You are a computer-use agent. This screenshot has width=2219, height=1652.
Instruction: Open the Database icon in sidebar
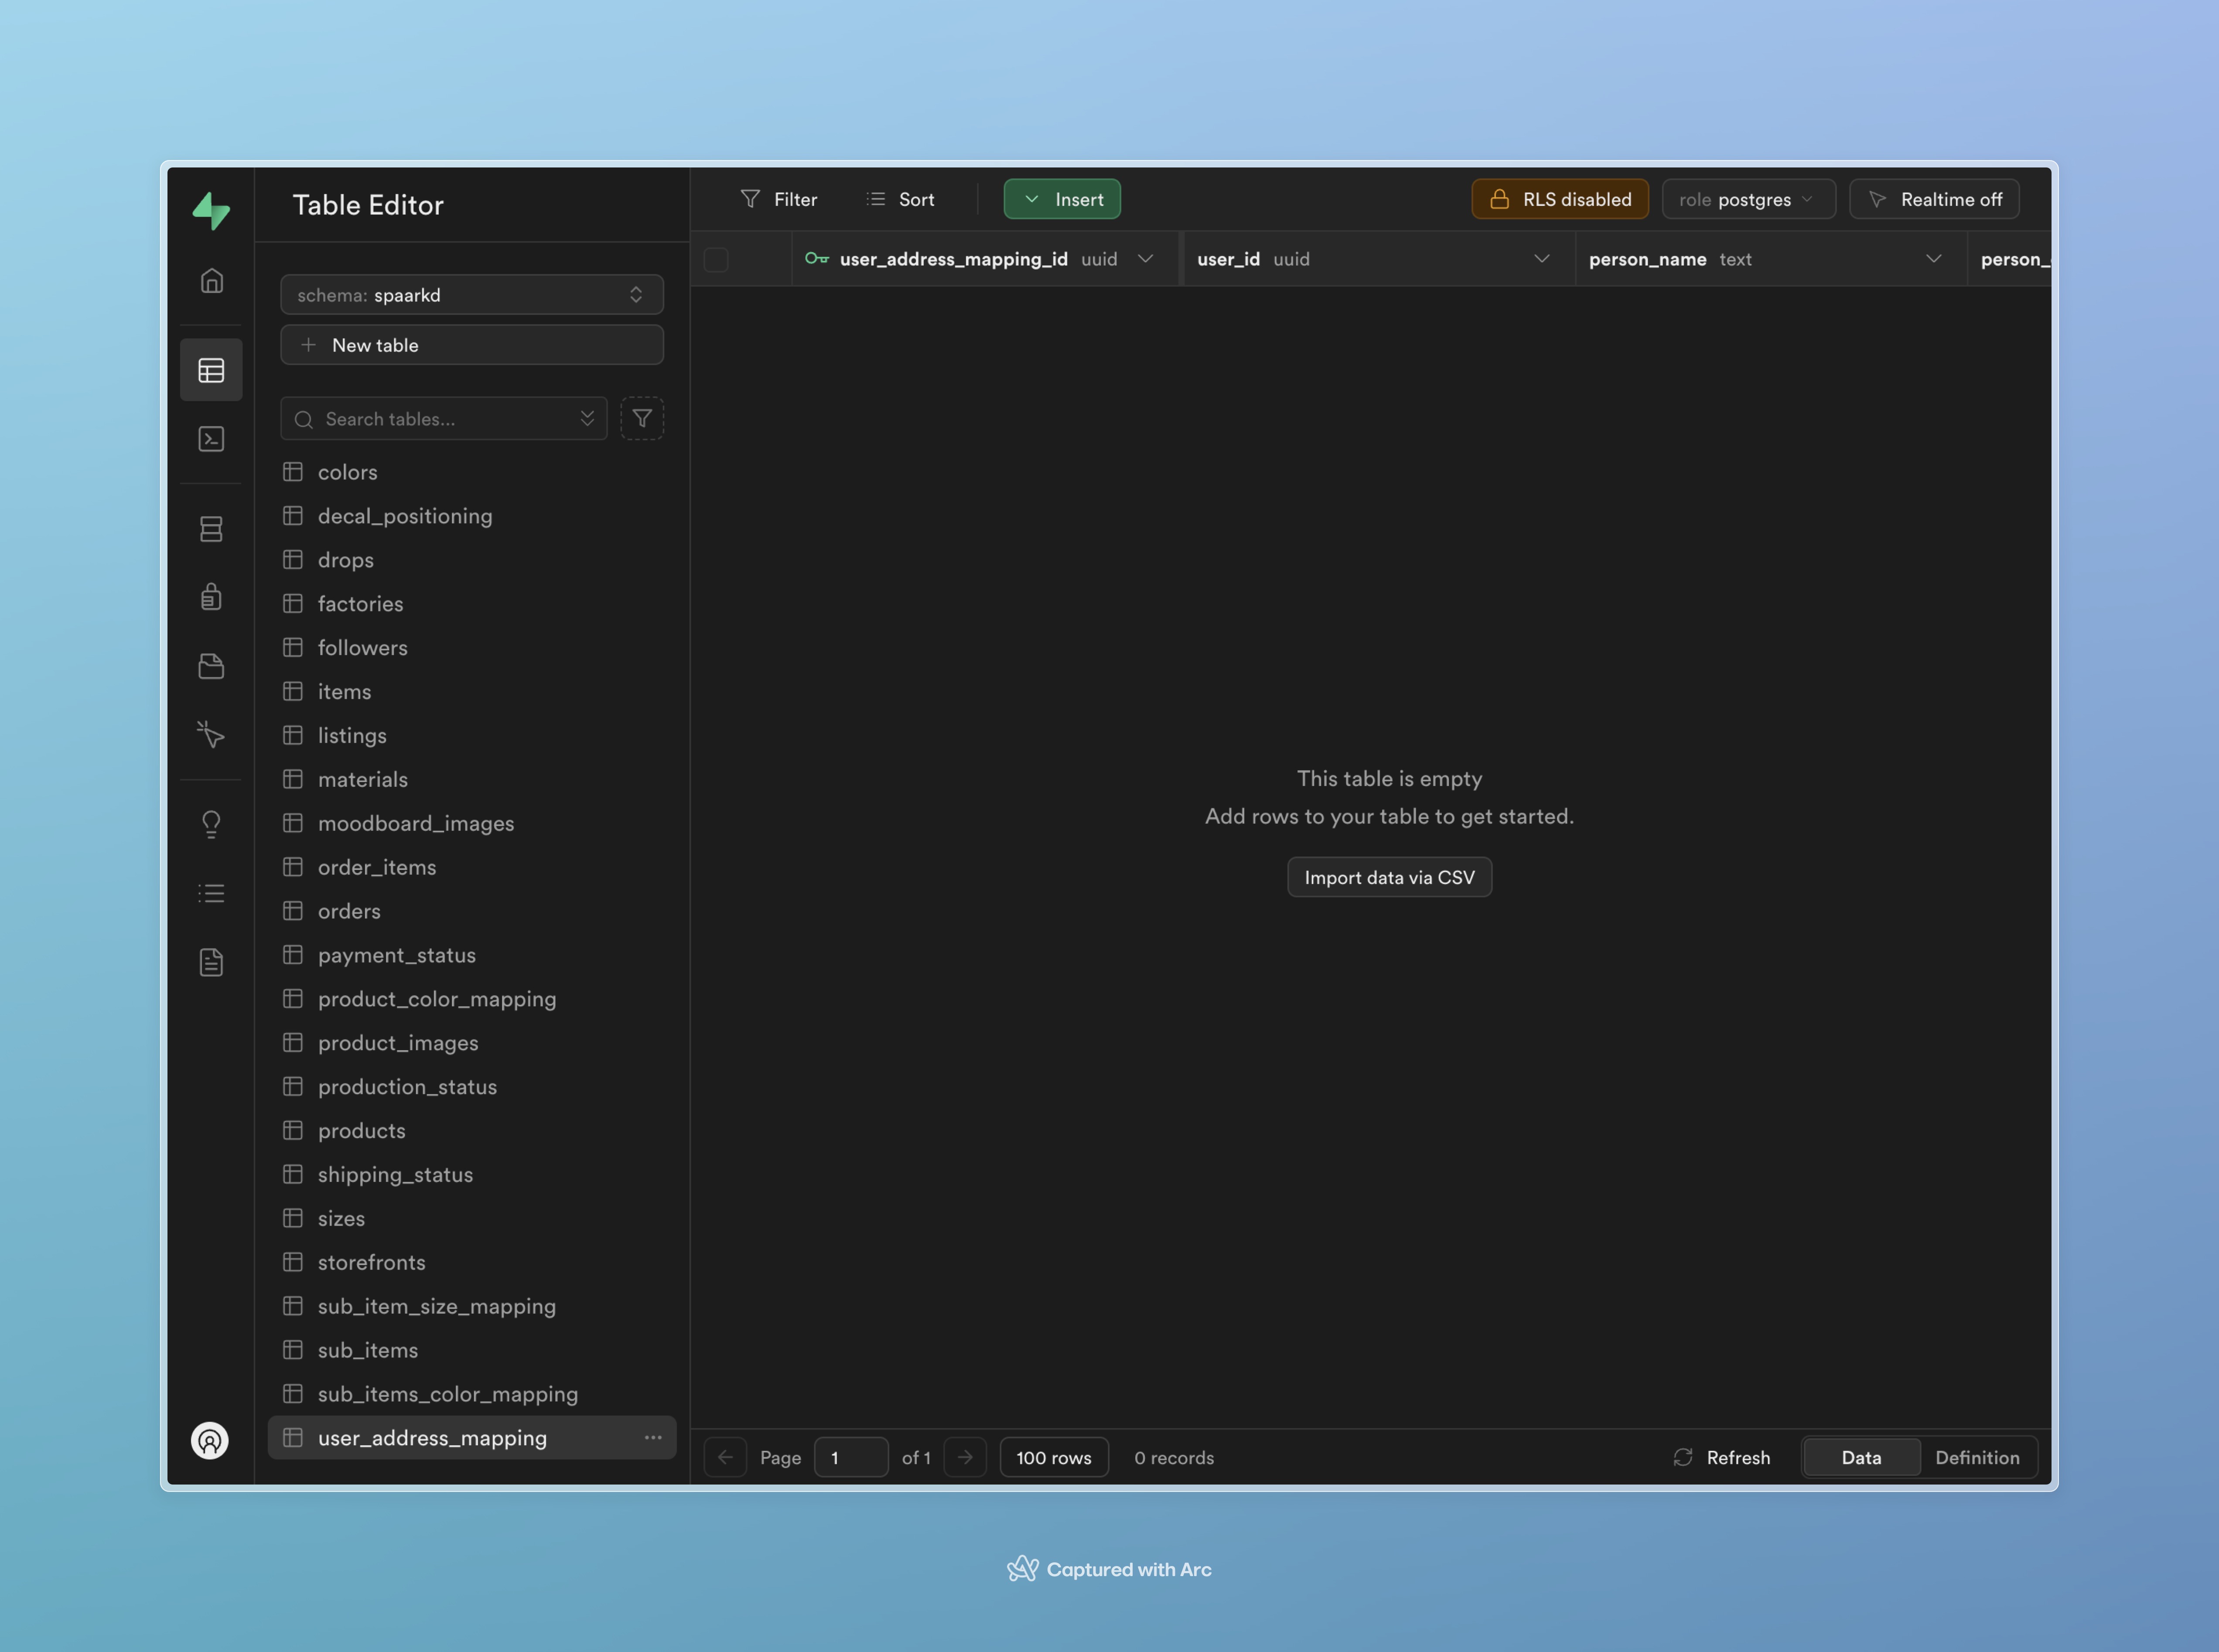coord(211,529)
